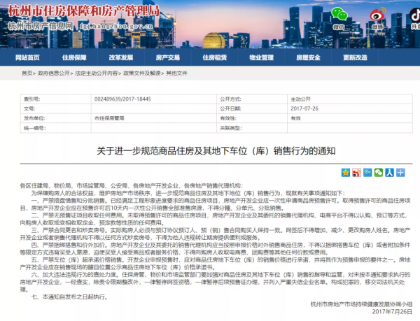This screenshot has width=420, height=321.
Task: Open 住房保障 navigation tab
Action: 74,57
